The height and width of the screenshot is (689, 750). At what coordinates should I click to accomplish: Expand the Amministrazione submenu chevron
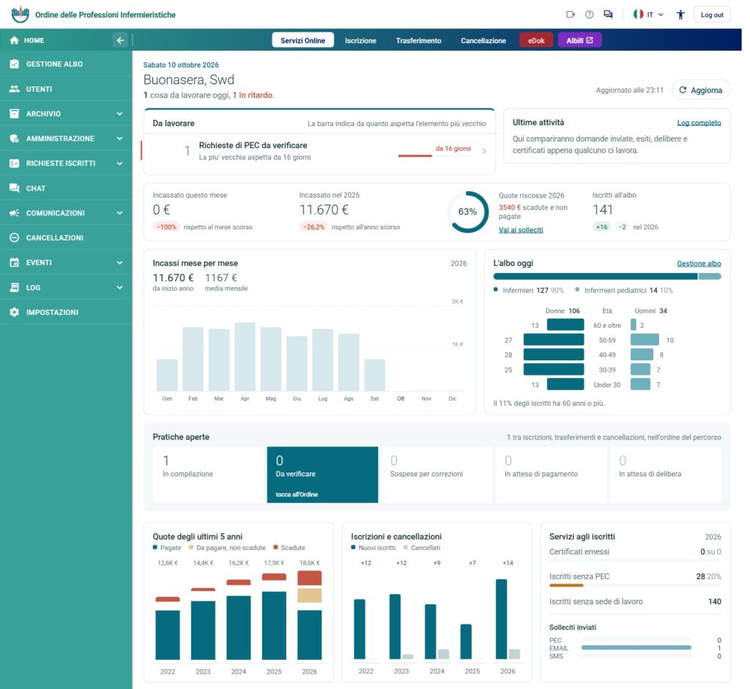pos(119,138)
